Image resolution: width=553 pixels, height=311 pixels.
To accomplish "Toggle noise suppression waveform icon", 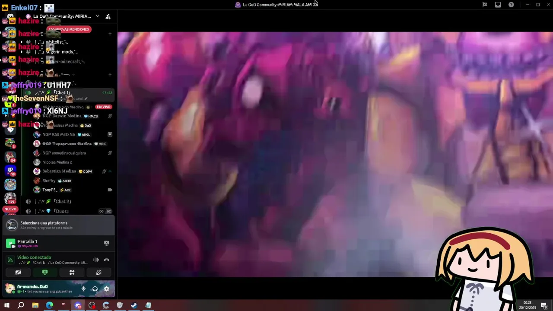I will [x=96, y=260].
